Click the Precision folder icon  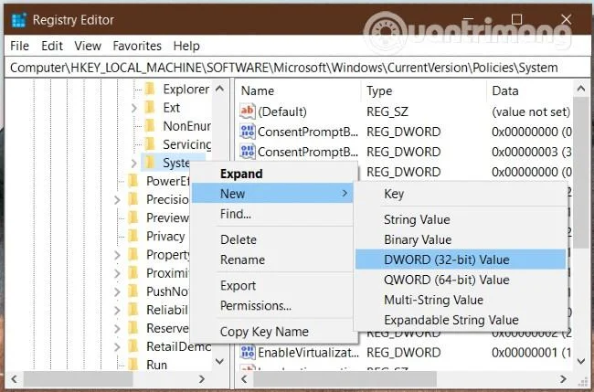[133, 199]
